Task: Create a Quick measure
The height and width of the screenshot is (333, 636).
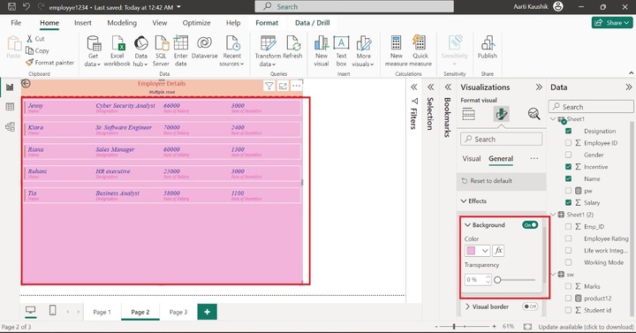Action: 420,50
